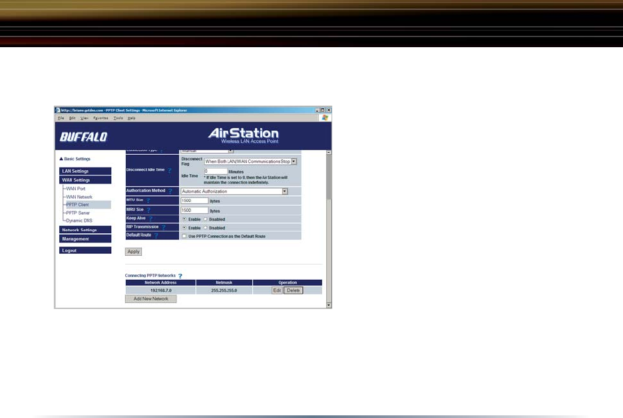This screenshot has height=418, width=623.
Task: Click help icon beside MTU Size
Action: [x=148, y=201]
